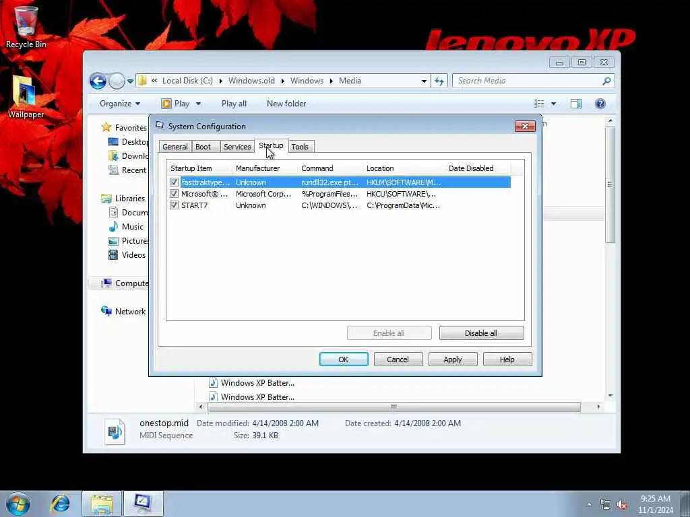The height and width of the screenshot is (517, 690).
Task: Open the Videos library
Action: (x=133, y=254)
